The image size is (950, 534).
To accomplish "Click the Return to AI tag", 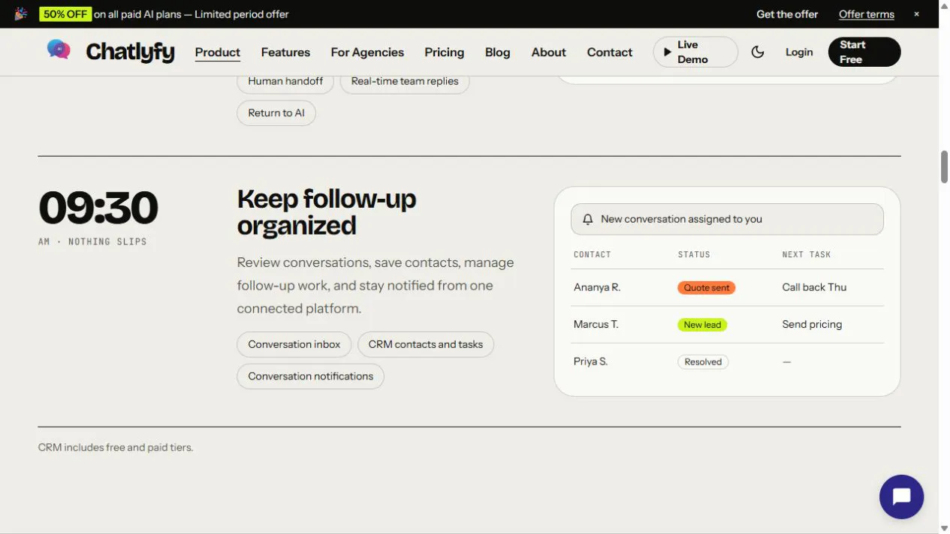I will coord(276,112).
